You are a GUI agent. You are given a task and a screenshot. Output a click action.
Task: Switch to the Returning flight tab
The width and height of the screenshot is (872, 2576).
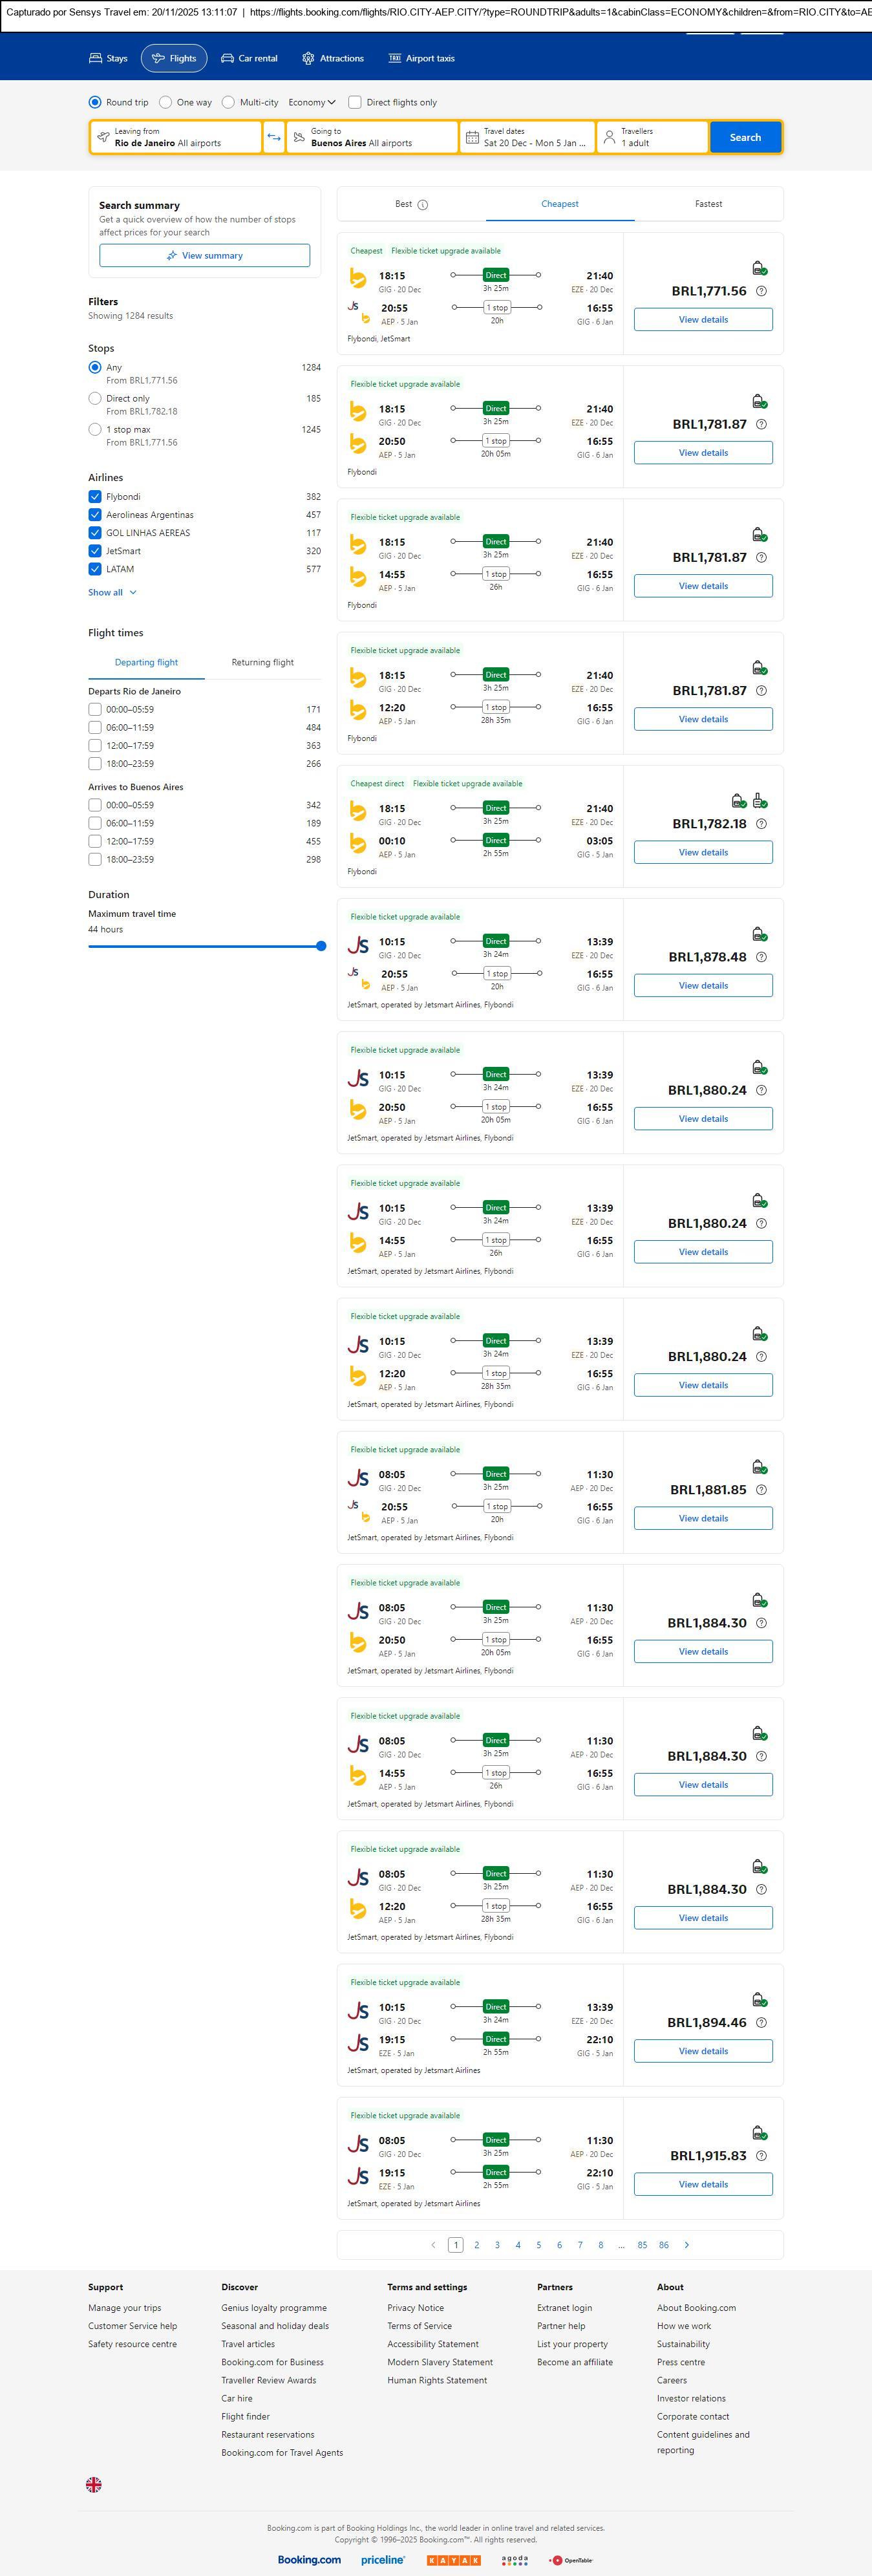point(262,662)
